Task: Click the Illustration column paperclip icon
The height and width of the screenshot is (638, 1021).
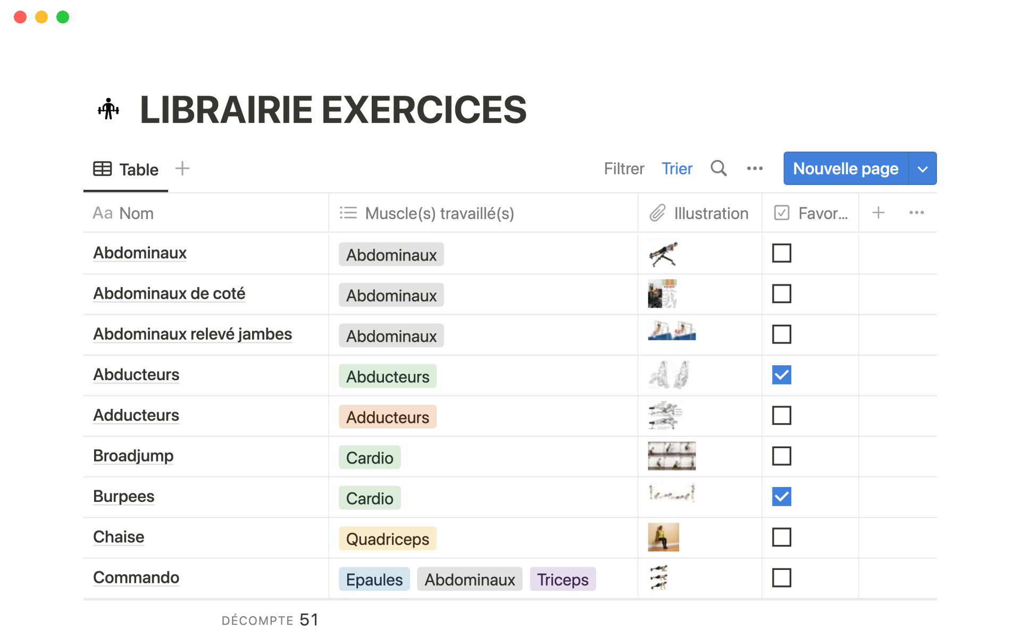Action: 657,213
